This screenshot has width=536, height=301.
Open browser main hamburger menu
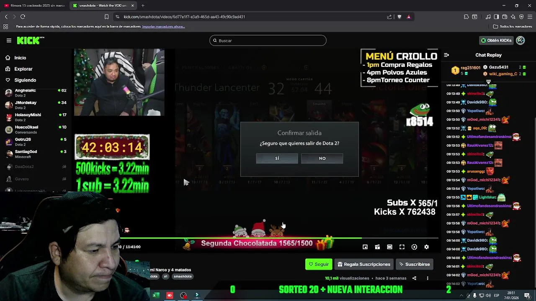[530, 17]
